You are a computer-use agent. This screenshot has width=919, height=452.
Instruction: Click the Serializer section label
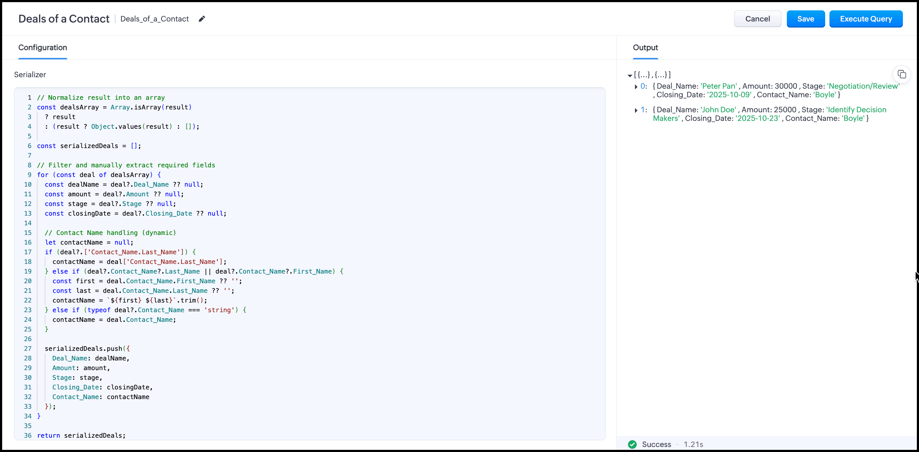coord(30,75)
